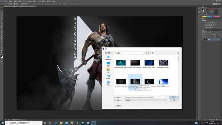
Task: Click the foreground/background color squares in toolbox
Action: tap(2, 57)
